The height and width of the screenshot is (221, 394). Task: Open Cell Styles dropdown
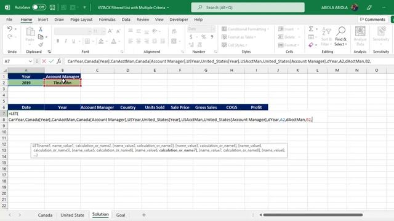point(235,45)
